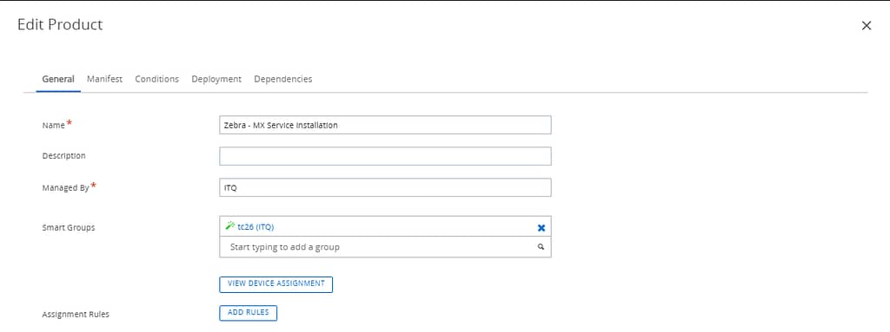Close the Edit Product dialog
The height and width of the screenshot is (332, 890).
pyautogui.click(x=867, y=25)
